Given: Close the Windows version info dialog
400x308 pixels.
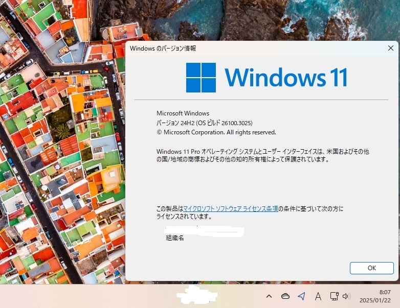Looking at the screenshot, I should click(x=391, y=48).
